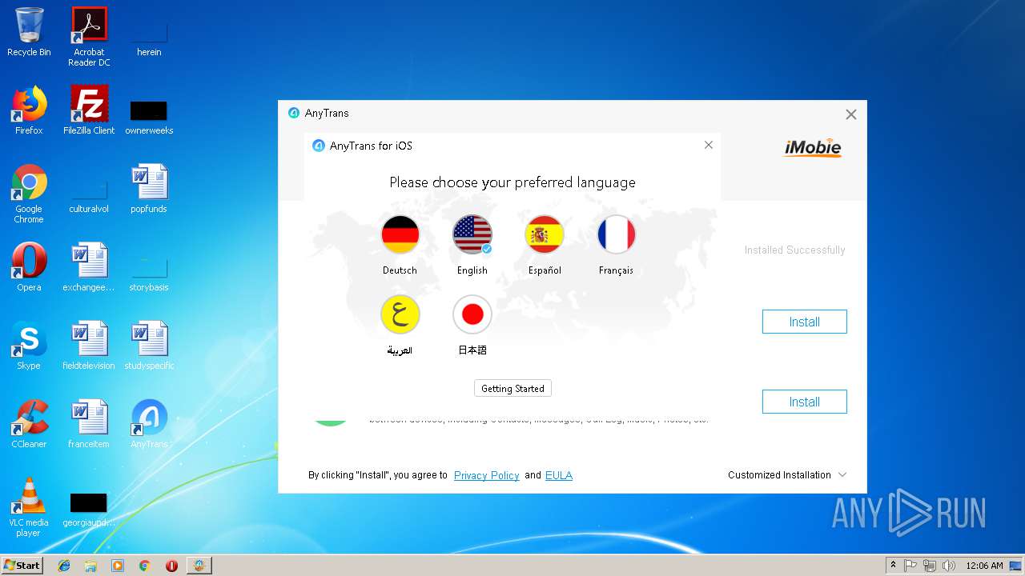Choose the Arabic language icon
Image resolution: width=1025 pixels, height=576 pixels.
[400, 314]
